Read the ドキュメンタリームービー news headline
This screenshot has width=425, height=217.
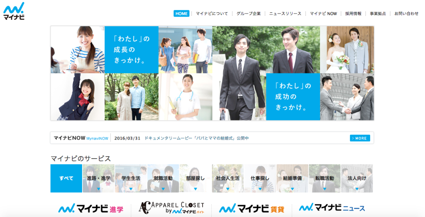point(196,138)
